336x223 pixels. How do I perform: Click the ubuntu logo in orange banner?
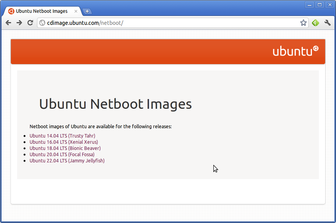pos(296,51)
